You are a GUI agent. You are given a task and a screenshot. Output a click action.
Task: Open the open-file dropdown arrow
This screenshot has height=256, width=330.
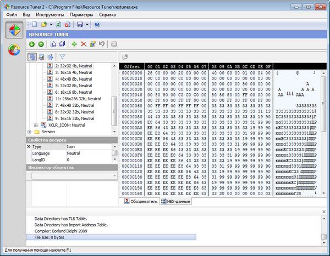(51, 25)
